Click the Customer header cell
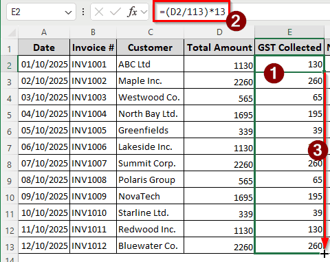This screenshot has width=330, height=262. [150, 47]
